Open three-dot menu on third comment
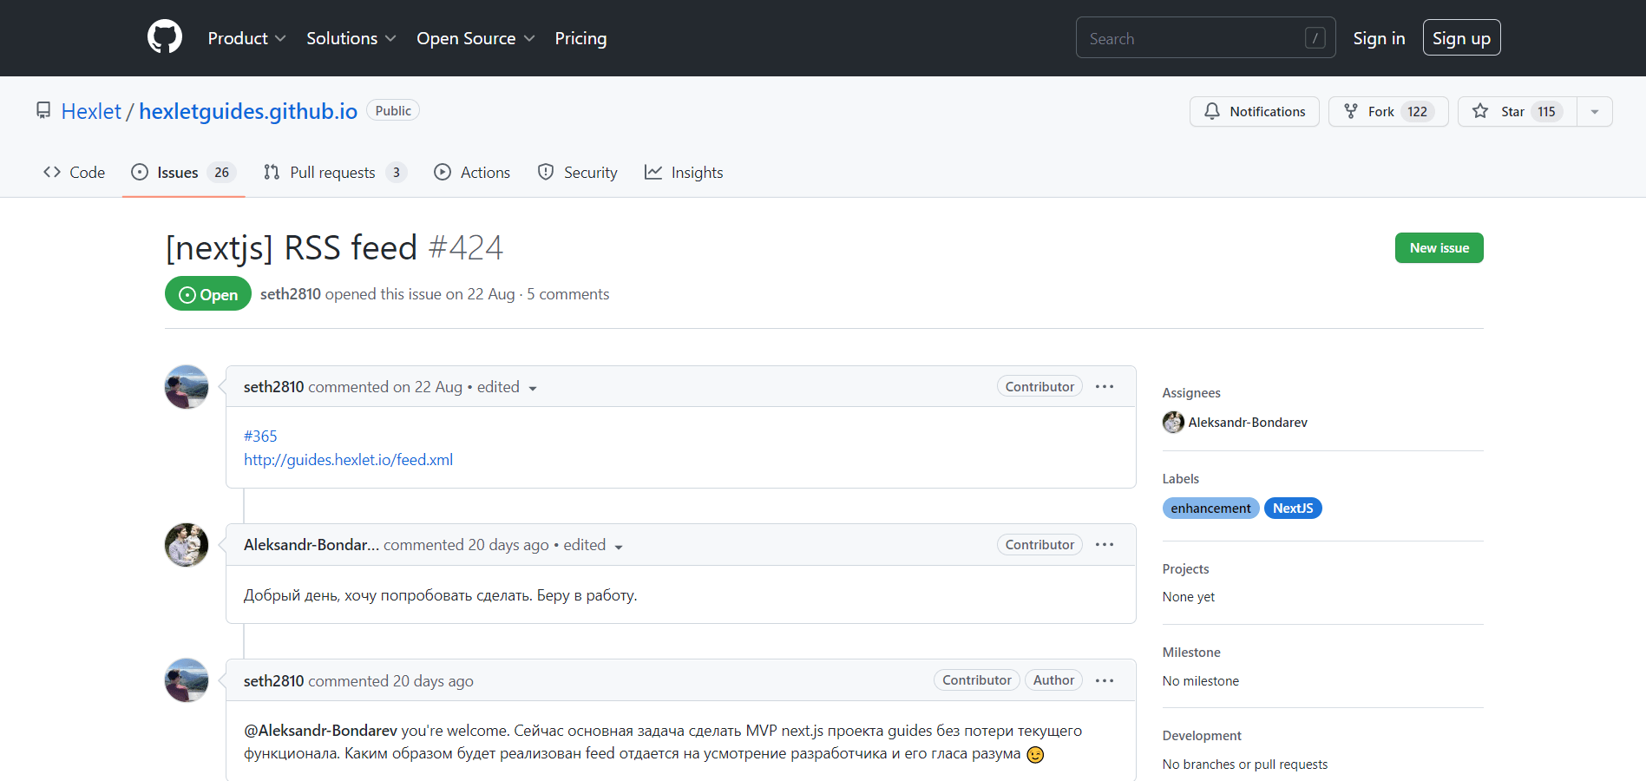Viewport: 1646px width, 781px height. click(1104, 681)
